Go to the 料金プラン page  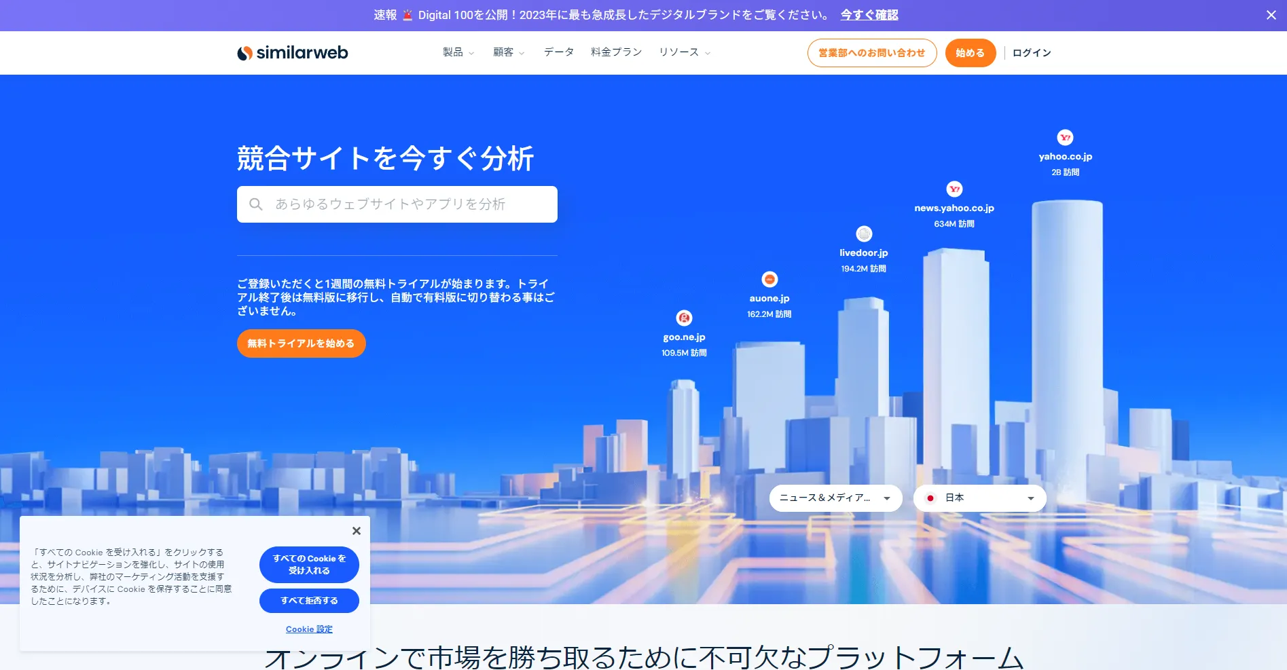pyautogui.click(x=616, y=52)
